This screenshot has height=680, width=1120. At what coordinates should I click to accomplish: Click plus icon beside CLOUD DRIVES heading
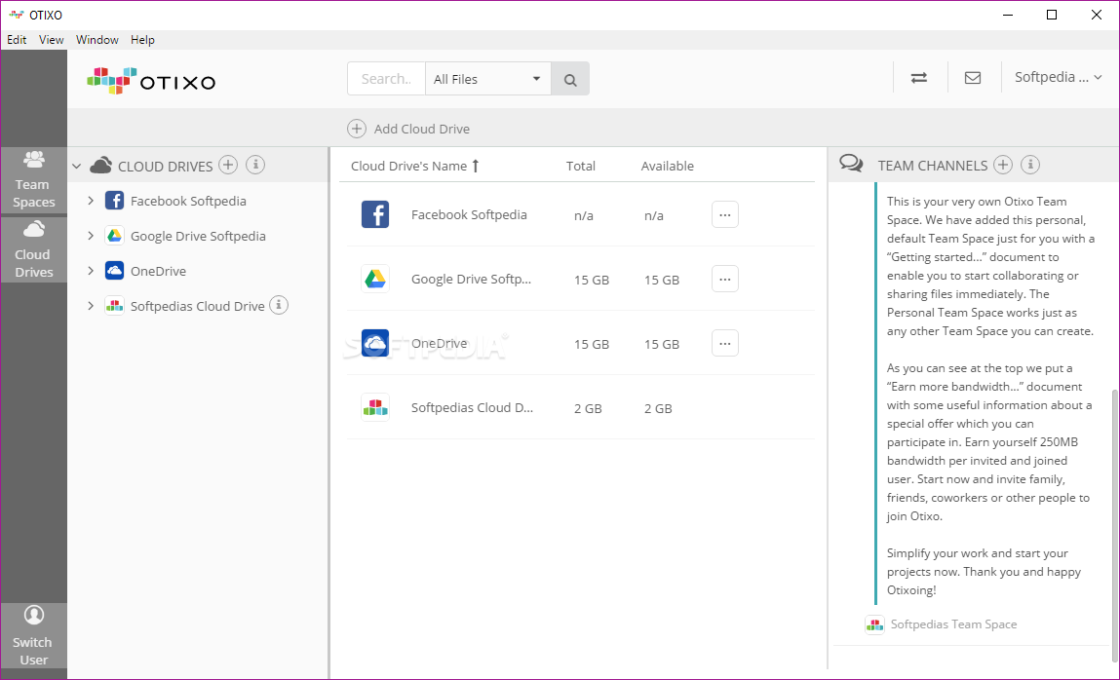click(228, 165)
